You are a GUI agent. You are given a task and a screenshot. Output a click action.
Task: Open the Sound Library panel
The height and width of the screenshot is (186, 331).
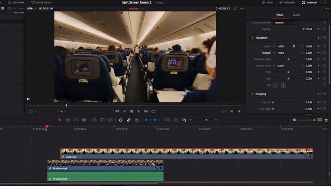pyautogui.click(x=41, y=2)
